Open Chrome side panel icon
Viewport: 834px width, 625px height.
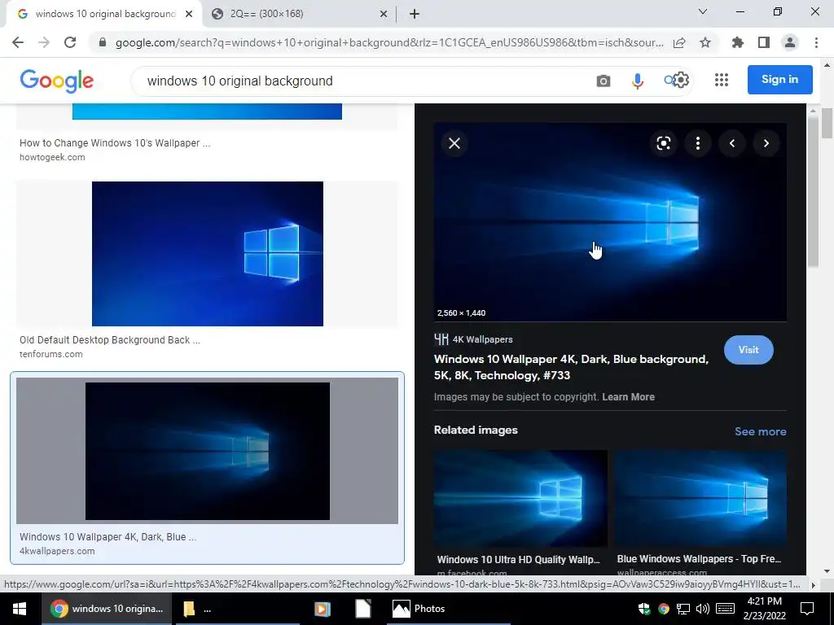coord(764,42)
